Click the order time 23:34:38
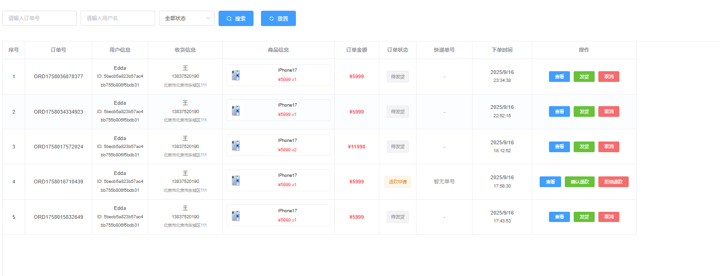This screenshot has height=276, width=720. coord(502,81)
